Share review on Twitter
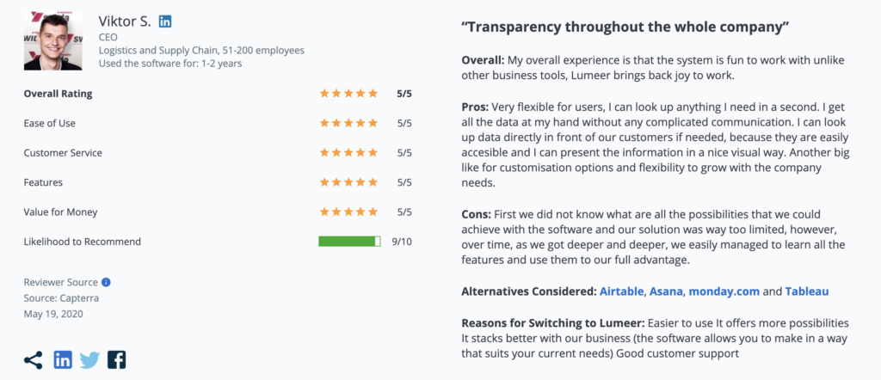881x380 pixels. [x=89, y=359]
